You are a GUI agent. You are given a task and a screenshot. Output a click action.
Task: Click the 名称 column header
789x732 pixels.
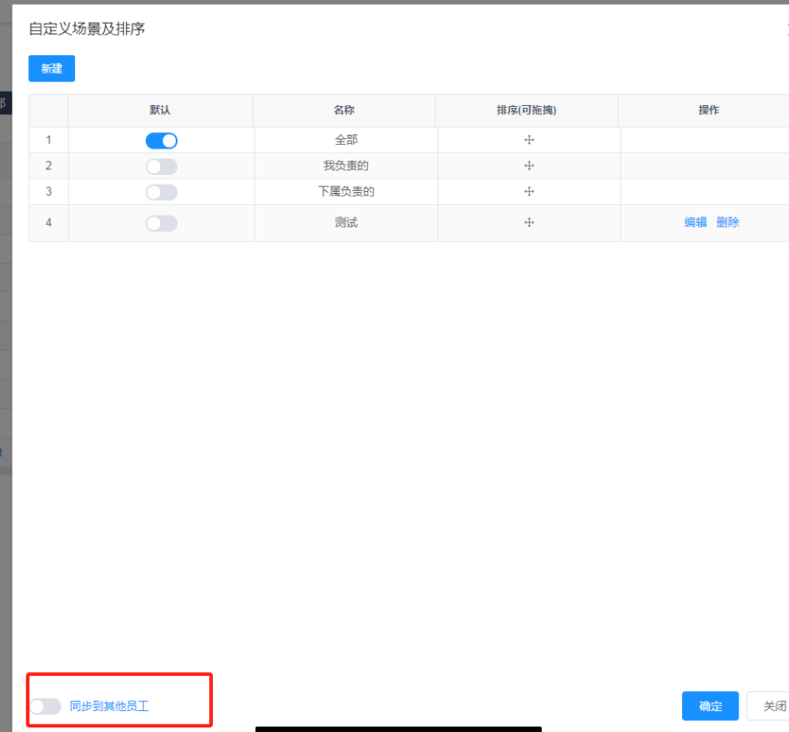(344, 110)
